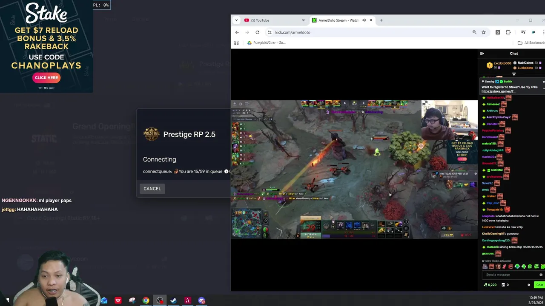This screenshot has height=306, width=545.
Task: Open All Bookmarks folder
Action: [531, 43]
